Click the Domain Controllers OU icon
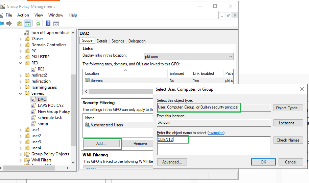Screen dimensions: 309x183 (x=27, y=45)
